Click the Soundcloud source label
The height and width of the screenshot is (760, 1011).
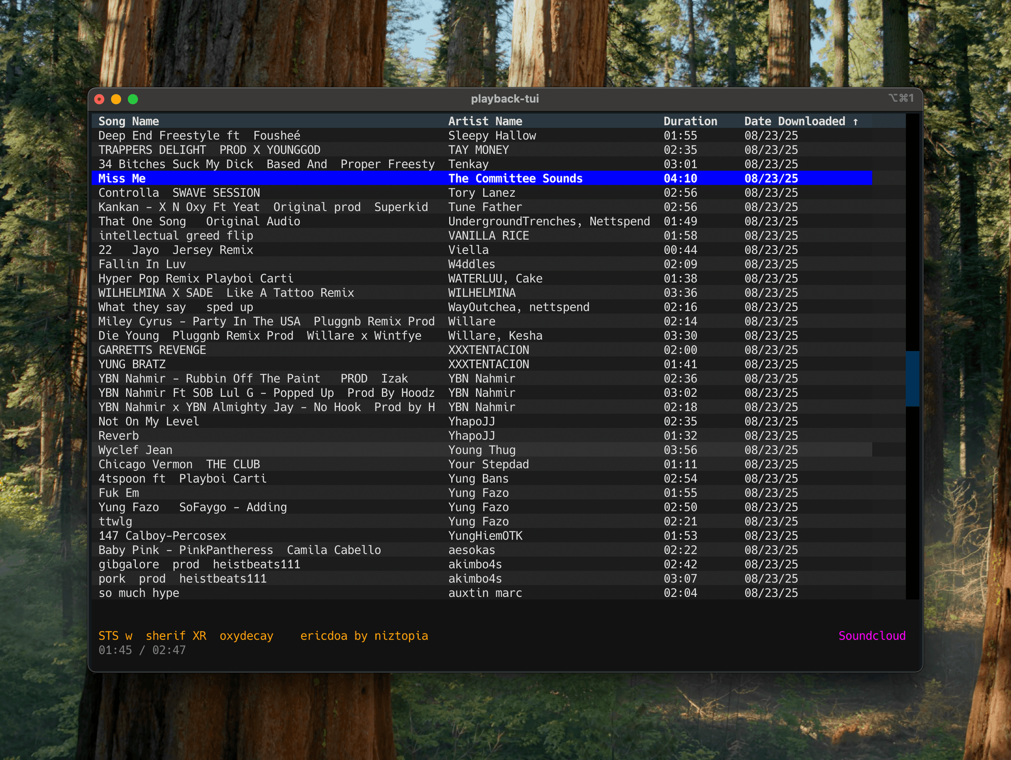871,636
